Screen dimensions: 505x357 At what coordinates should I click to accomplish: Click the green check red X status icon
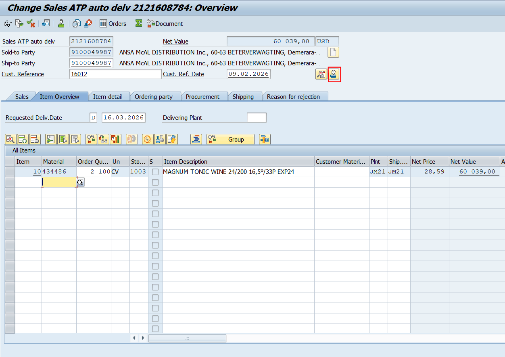point(31,24)
